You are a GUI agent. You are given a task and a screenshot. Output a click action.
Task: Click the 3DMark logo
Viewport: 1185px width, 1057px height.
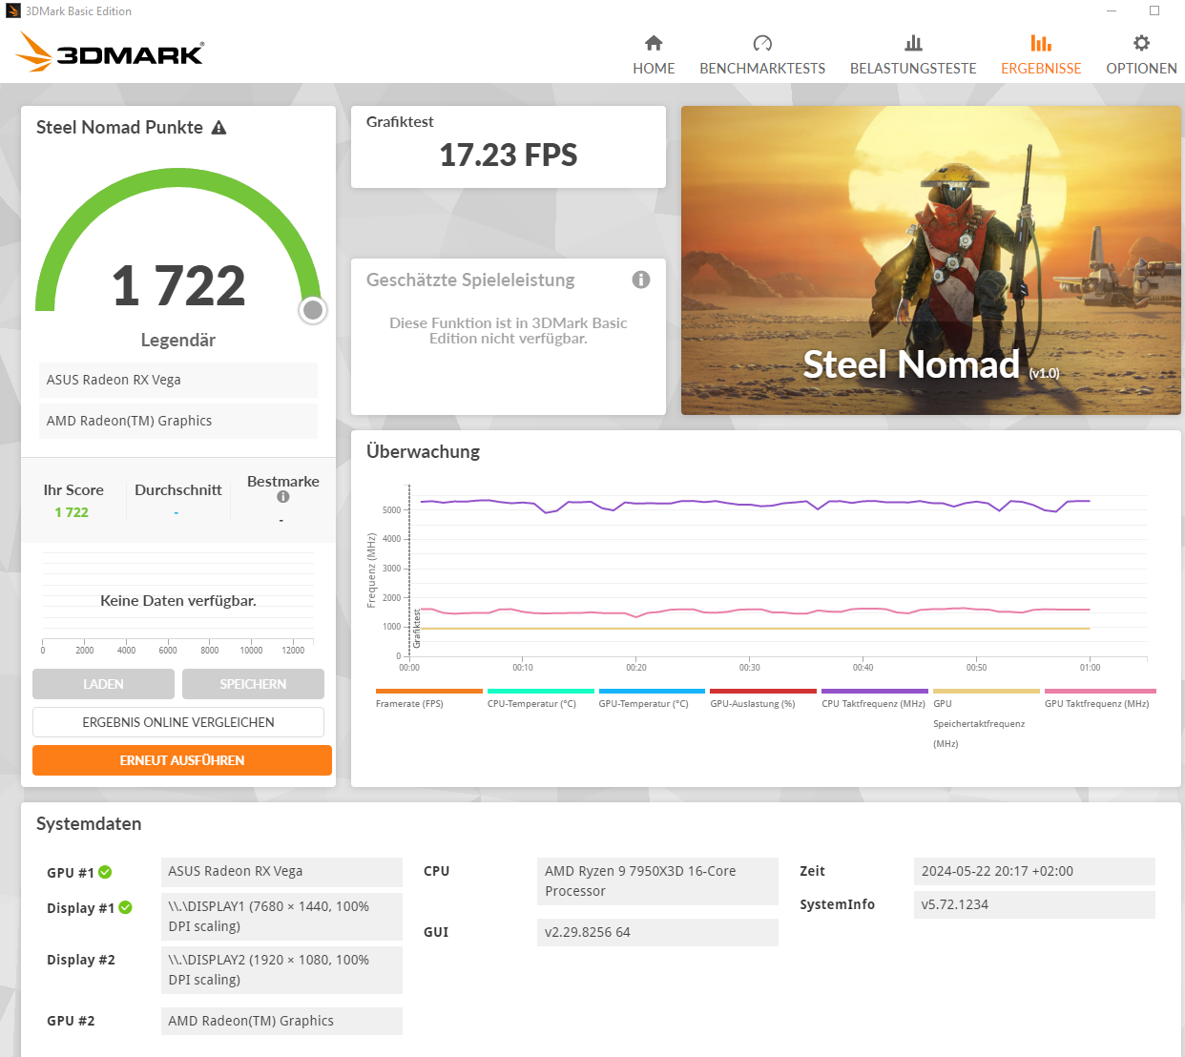coord(110,52)
